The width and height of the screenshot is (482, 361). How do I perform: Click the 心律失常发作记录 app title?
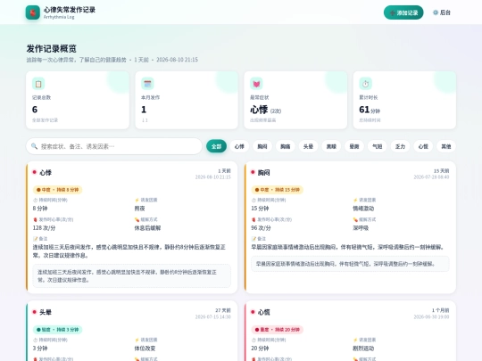point(70,10)
